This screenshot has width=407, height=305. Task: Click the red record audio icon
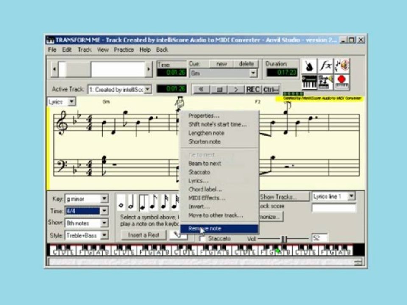click(x=342, y=82)
